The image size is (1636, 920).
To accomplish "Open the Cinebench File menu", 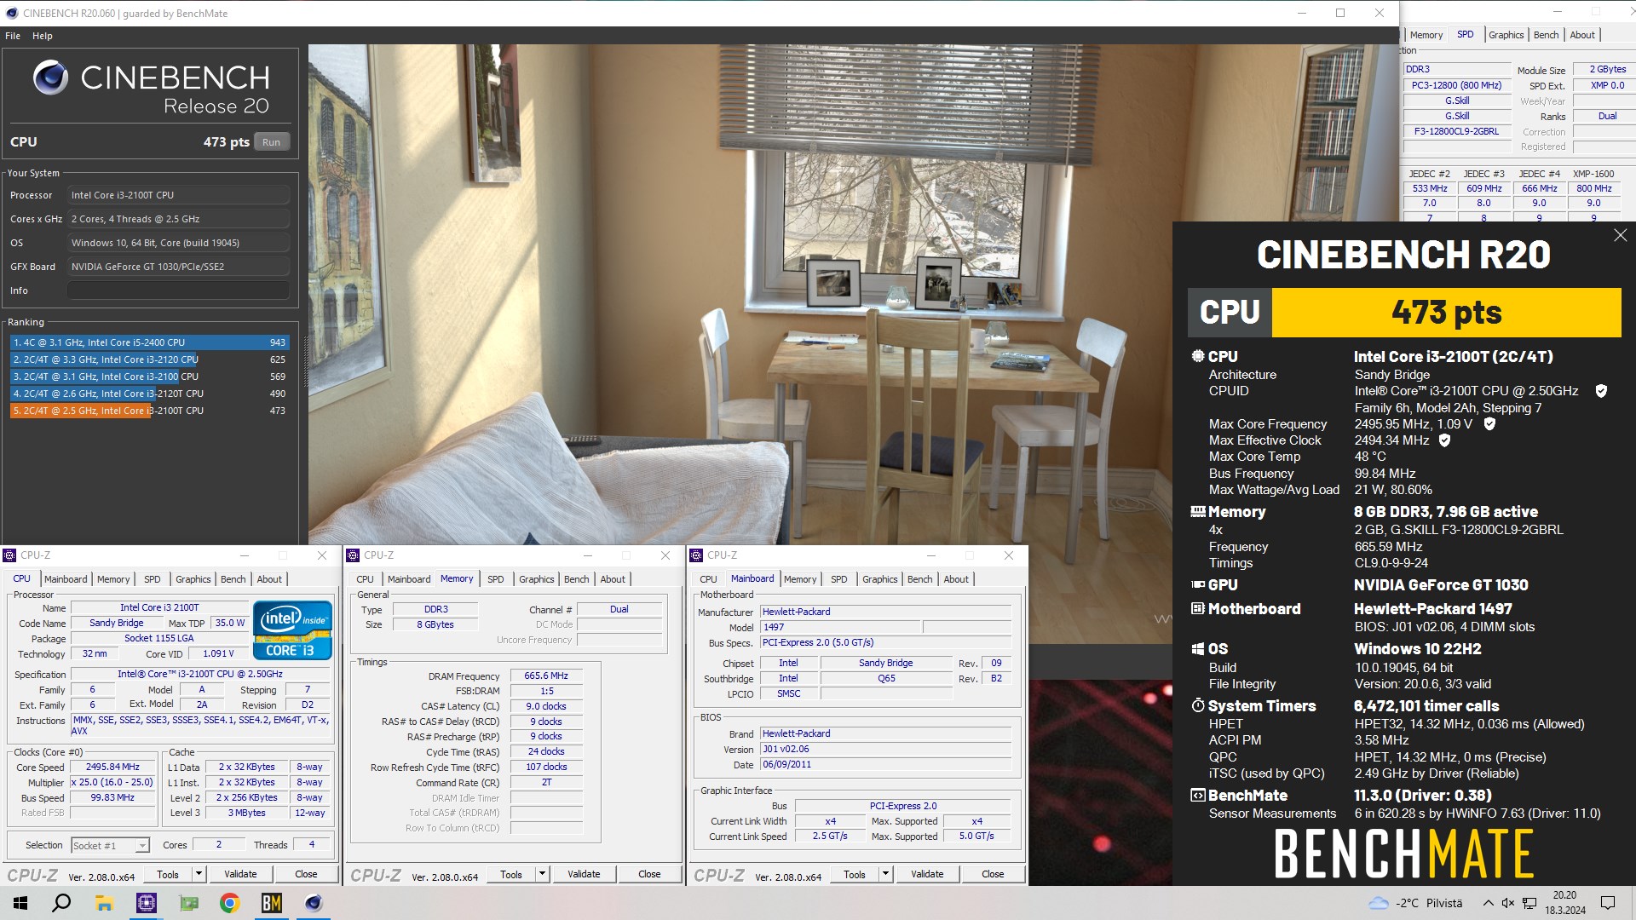I will point(13,36).
